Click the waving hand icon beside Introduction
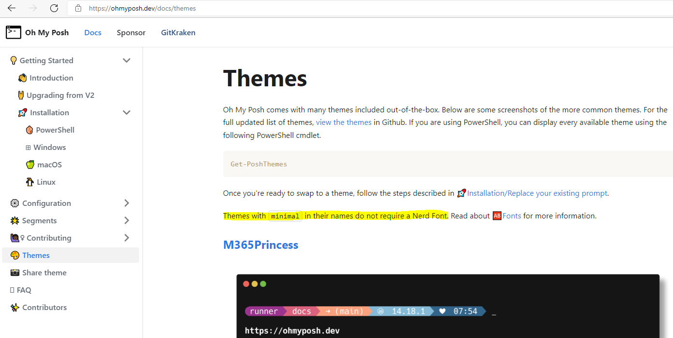 click(22, 78)
